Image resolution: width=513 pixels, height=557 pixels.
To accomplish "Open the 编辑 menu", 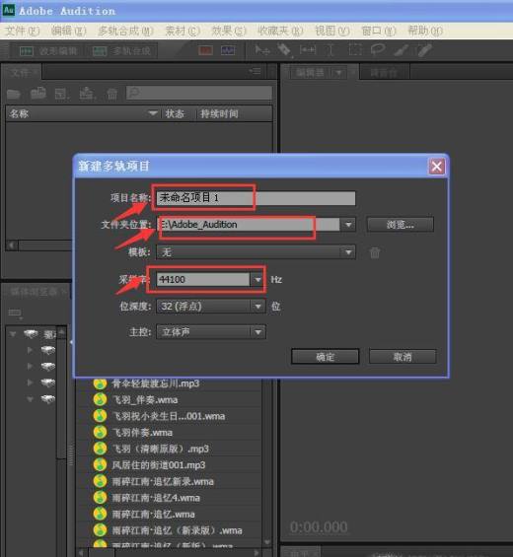I will [x=68, y=32].
